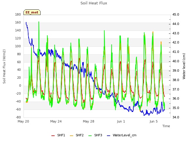This screenshot has height=141, width=188.
Task: Click the 0 left axis tick label
Action: coord(20,85)
